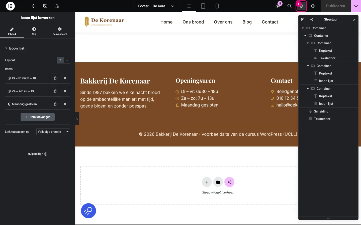Open the Volledige breedte dropdown
The image size is (361, 225).
pyautogui.click(x=53, y=132)
